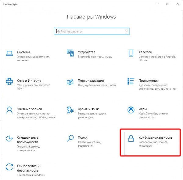Open the Устройства settings title

tap(87, 52)
